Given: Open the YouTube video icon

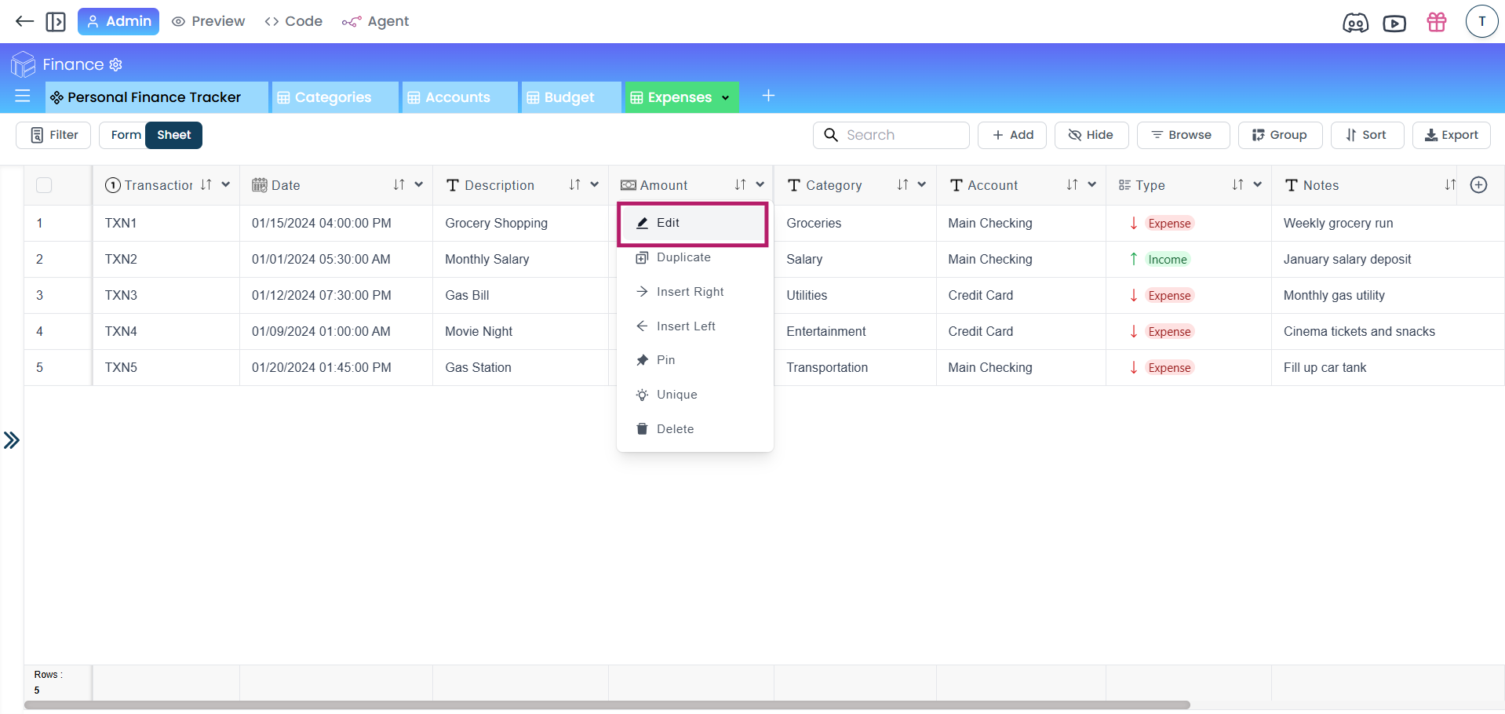Looking at the screenshot, I should [x=1394, y=23].
